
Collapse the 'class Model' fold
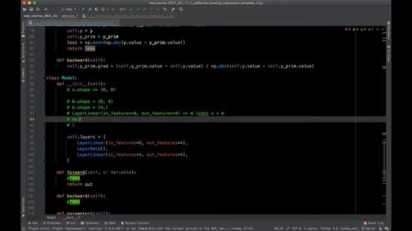click(45, 78)
